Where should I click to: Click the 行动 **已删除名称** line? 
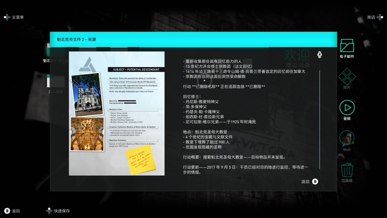click(224, 87)
